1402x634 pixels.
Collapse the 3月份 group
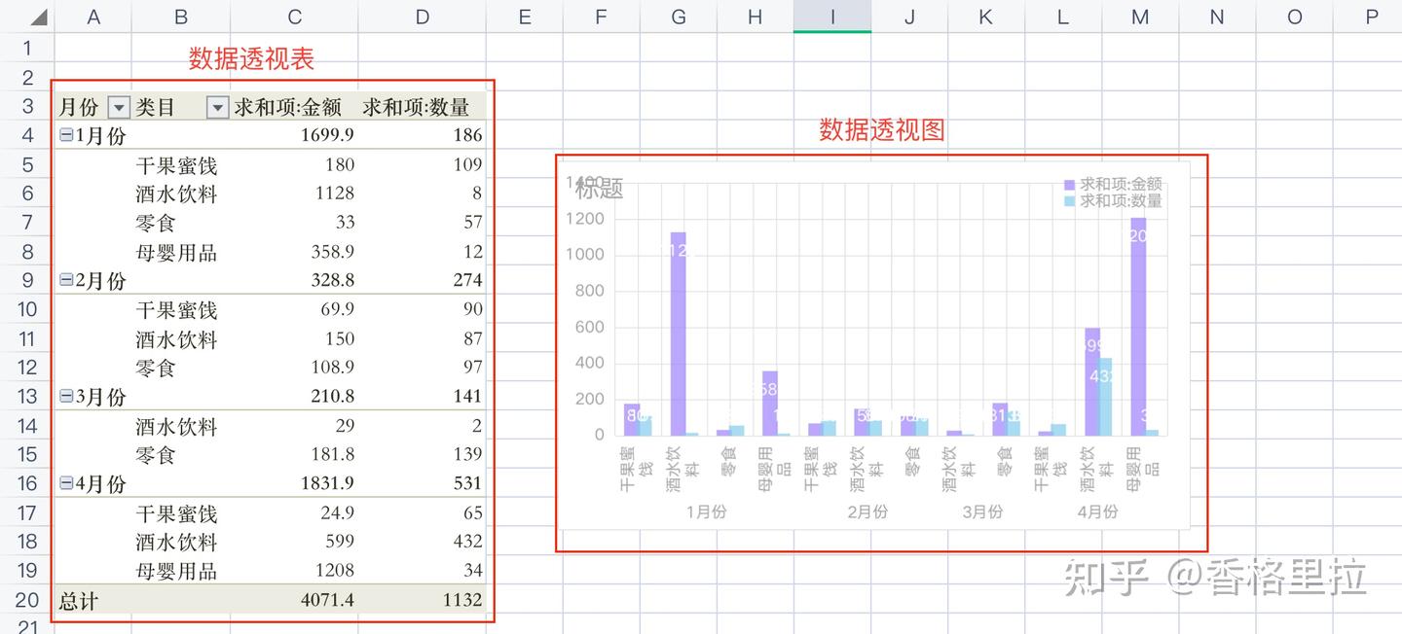click(66, 396)
